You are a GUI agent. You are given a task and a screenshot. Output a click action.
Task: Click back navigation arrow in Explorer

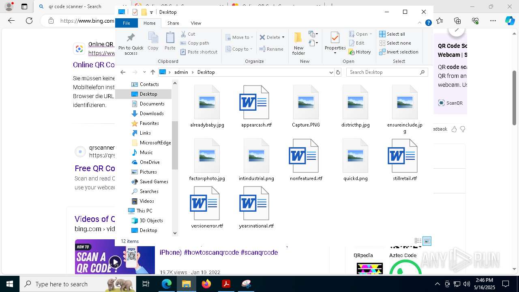point(123,72)
